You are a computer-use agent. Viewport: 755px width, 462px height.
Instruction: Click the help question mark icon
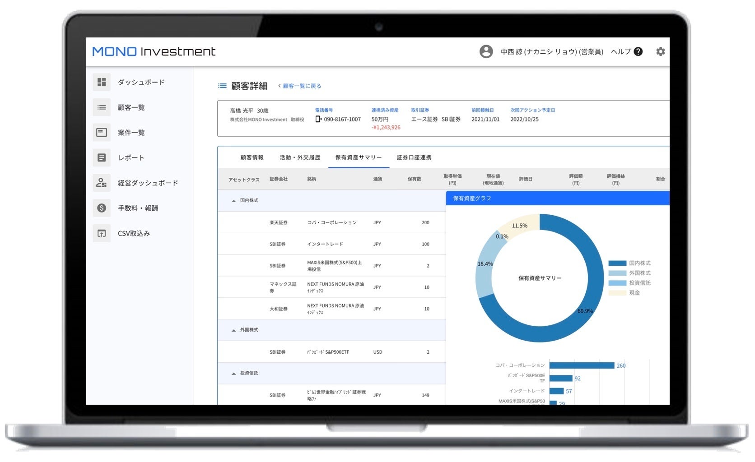638,51
